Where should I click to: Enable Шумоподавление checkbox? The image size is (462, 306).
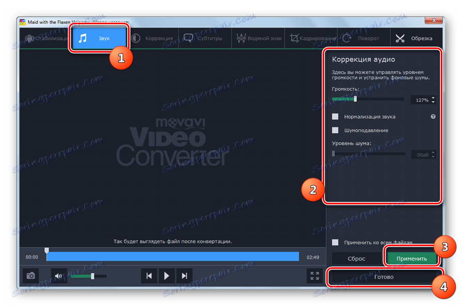pos(335,130)
